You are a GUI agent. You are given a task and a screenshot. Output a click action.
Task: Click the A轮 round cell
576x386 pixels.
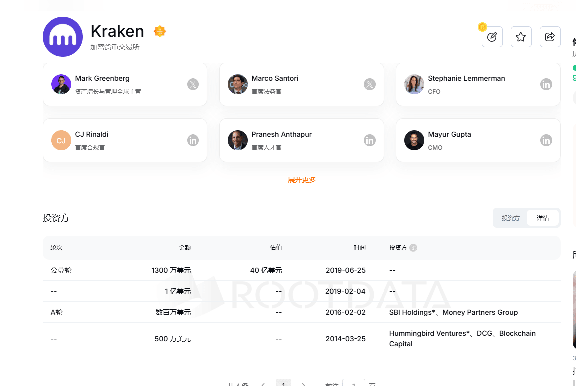(x=56, y=313)
